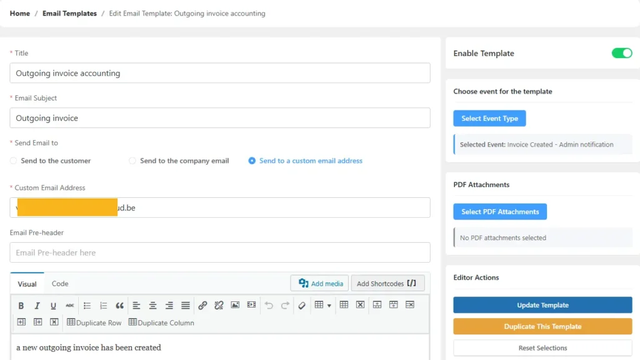Turn off the Enable Template switch

click(x=621, y=53)
